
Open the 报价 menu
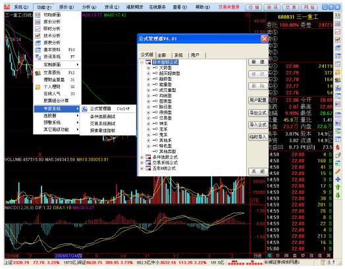[x=66, y=7]
